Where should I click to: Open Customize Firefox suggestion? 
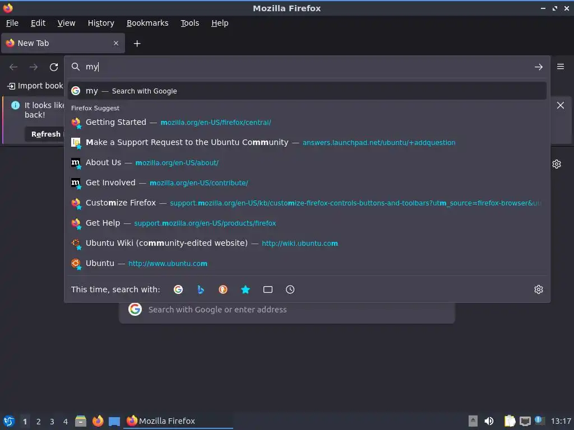click(x=307, y=203)
